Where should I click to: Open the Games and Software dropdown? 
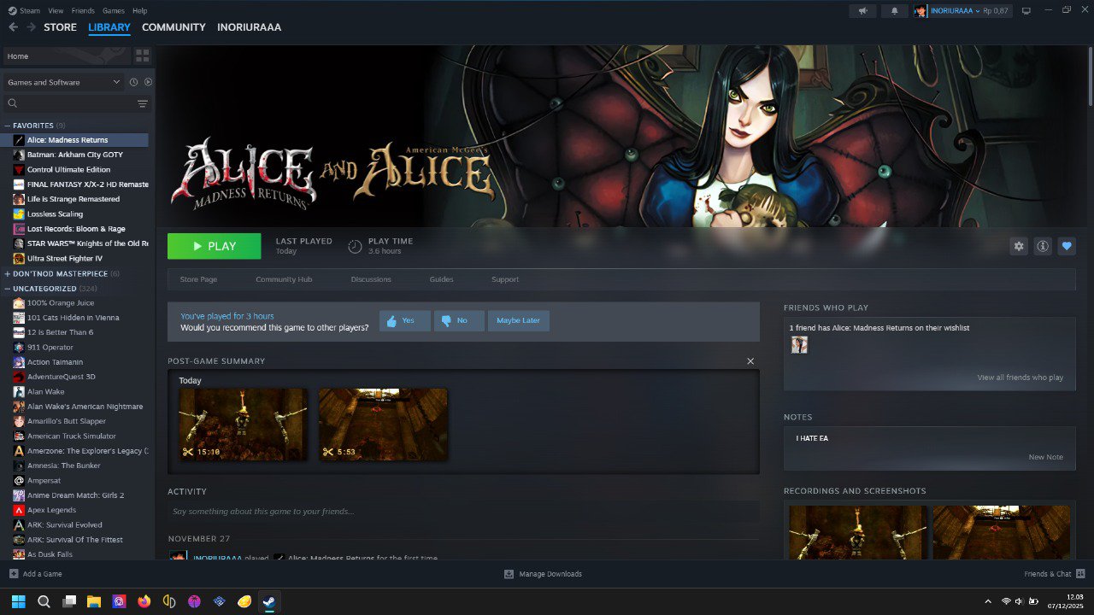(64, 82)
